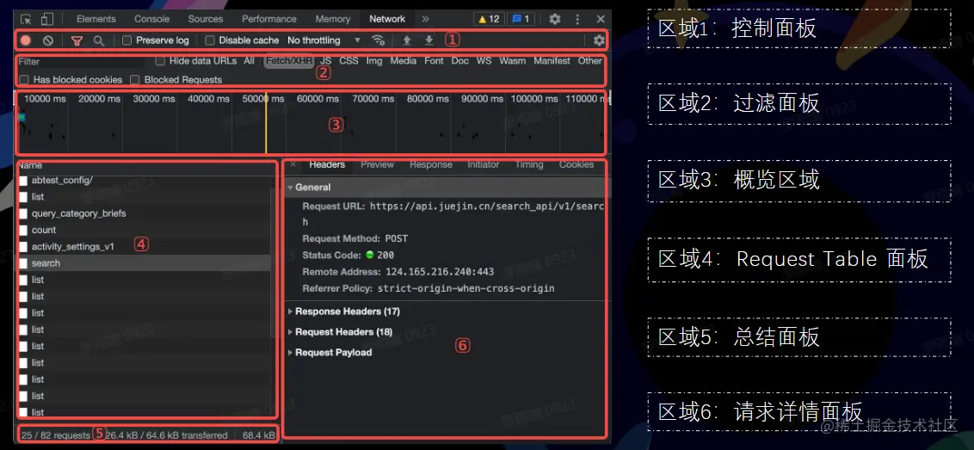The image size is (974, 450).
Task: Click the blue messages badge showing 1
Action: pos(521,19)
